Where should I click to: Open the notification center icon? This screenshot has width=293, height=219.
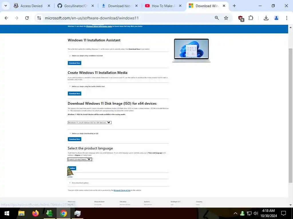tap(284, 213)
